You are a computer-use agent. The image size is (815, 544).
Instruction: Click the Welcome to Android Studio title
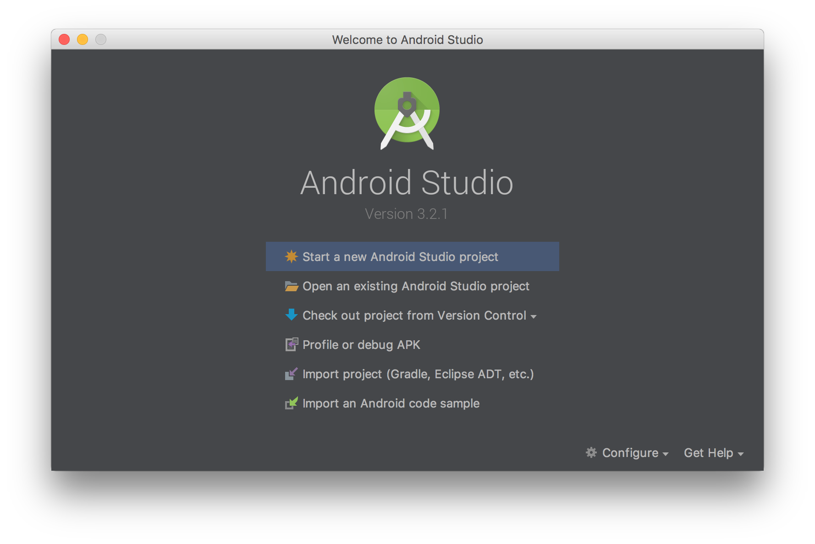point(407,40)
